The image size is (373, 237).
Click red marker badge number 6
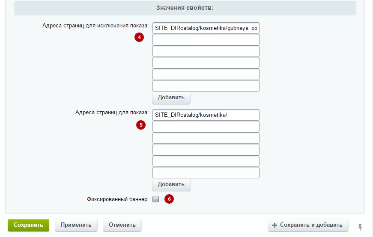pos(169,199)
